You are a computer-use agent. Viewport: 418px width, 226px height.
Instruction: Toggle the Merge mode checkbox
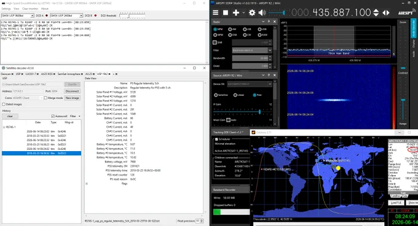click(x=45, y=98)
